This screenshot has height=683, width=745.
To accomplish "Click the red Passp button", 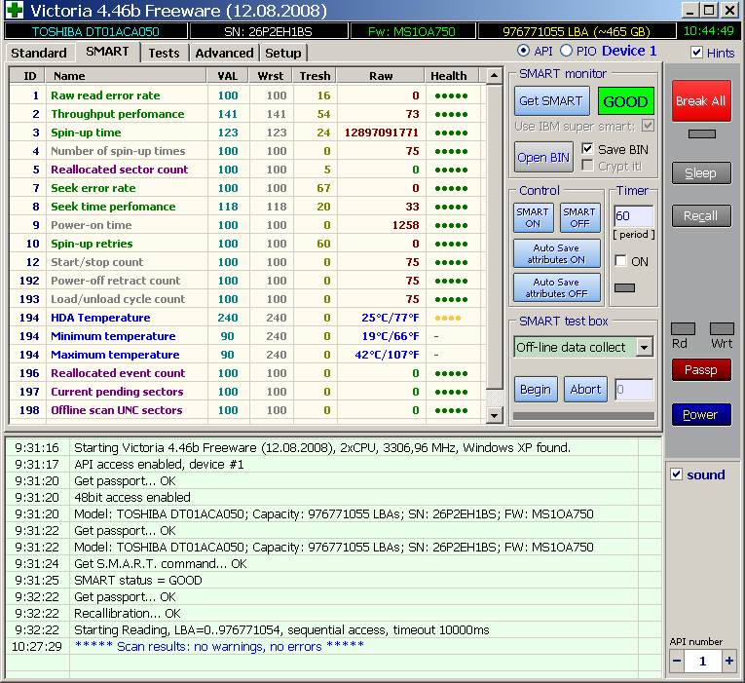I will click(701, 370).
